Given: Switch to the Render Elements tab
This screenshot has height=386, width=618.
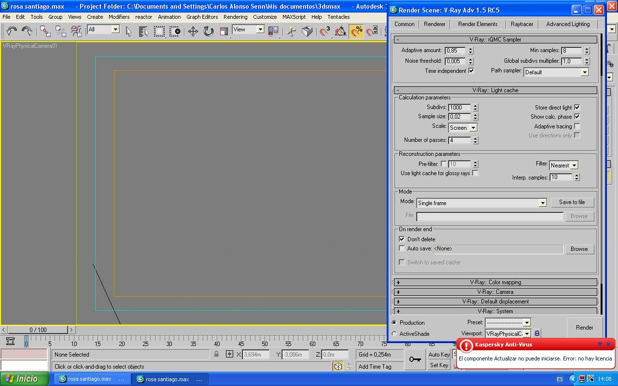Looking at the screenshot, I should coord(478,24).
